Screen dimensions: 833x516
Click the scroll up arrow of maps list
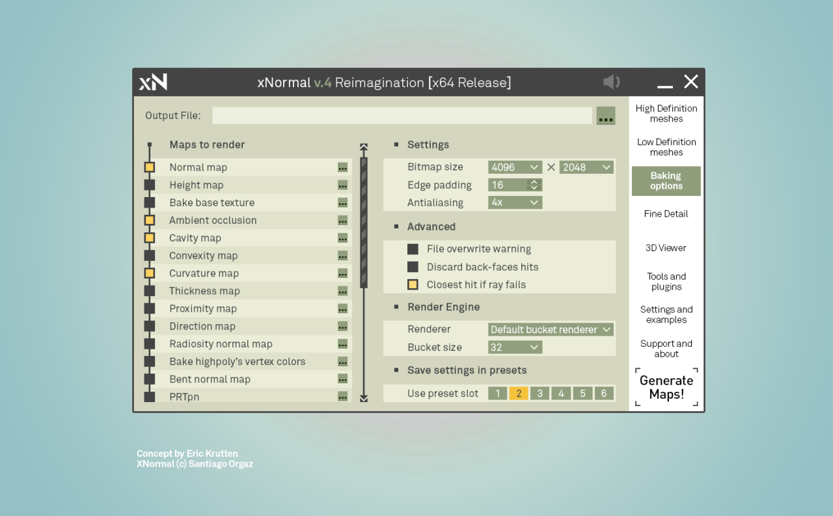[364, 148]
